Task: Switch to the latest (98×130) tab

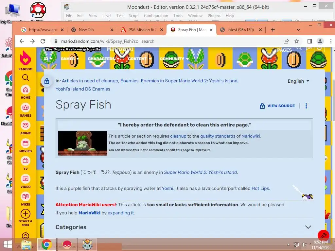Action: pos(240,30)
